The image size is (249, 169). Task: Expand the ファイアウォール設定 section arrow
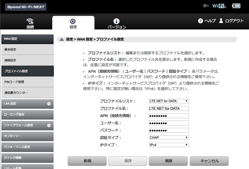49,125
